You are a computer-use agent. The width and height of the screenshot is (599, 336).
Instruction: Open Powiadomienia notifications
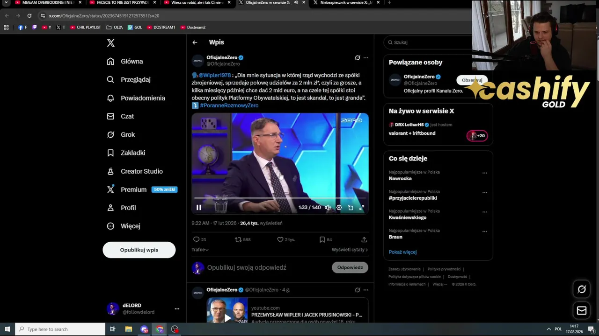[x=136, y=98]
